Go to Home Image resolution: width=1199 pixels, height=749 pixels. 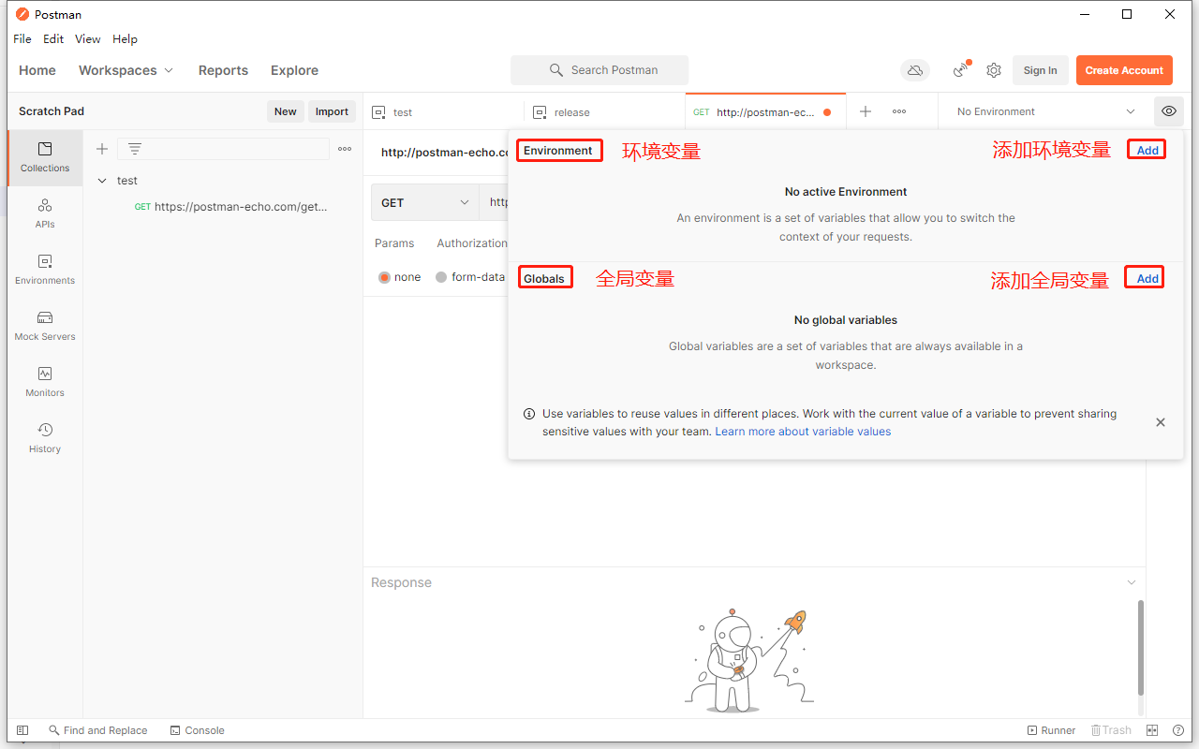37,70
